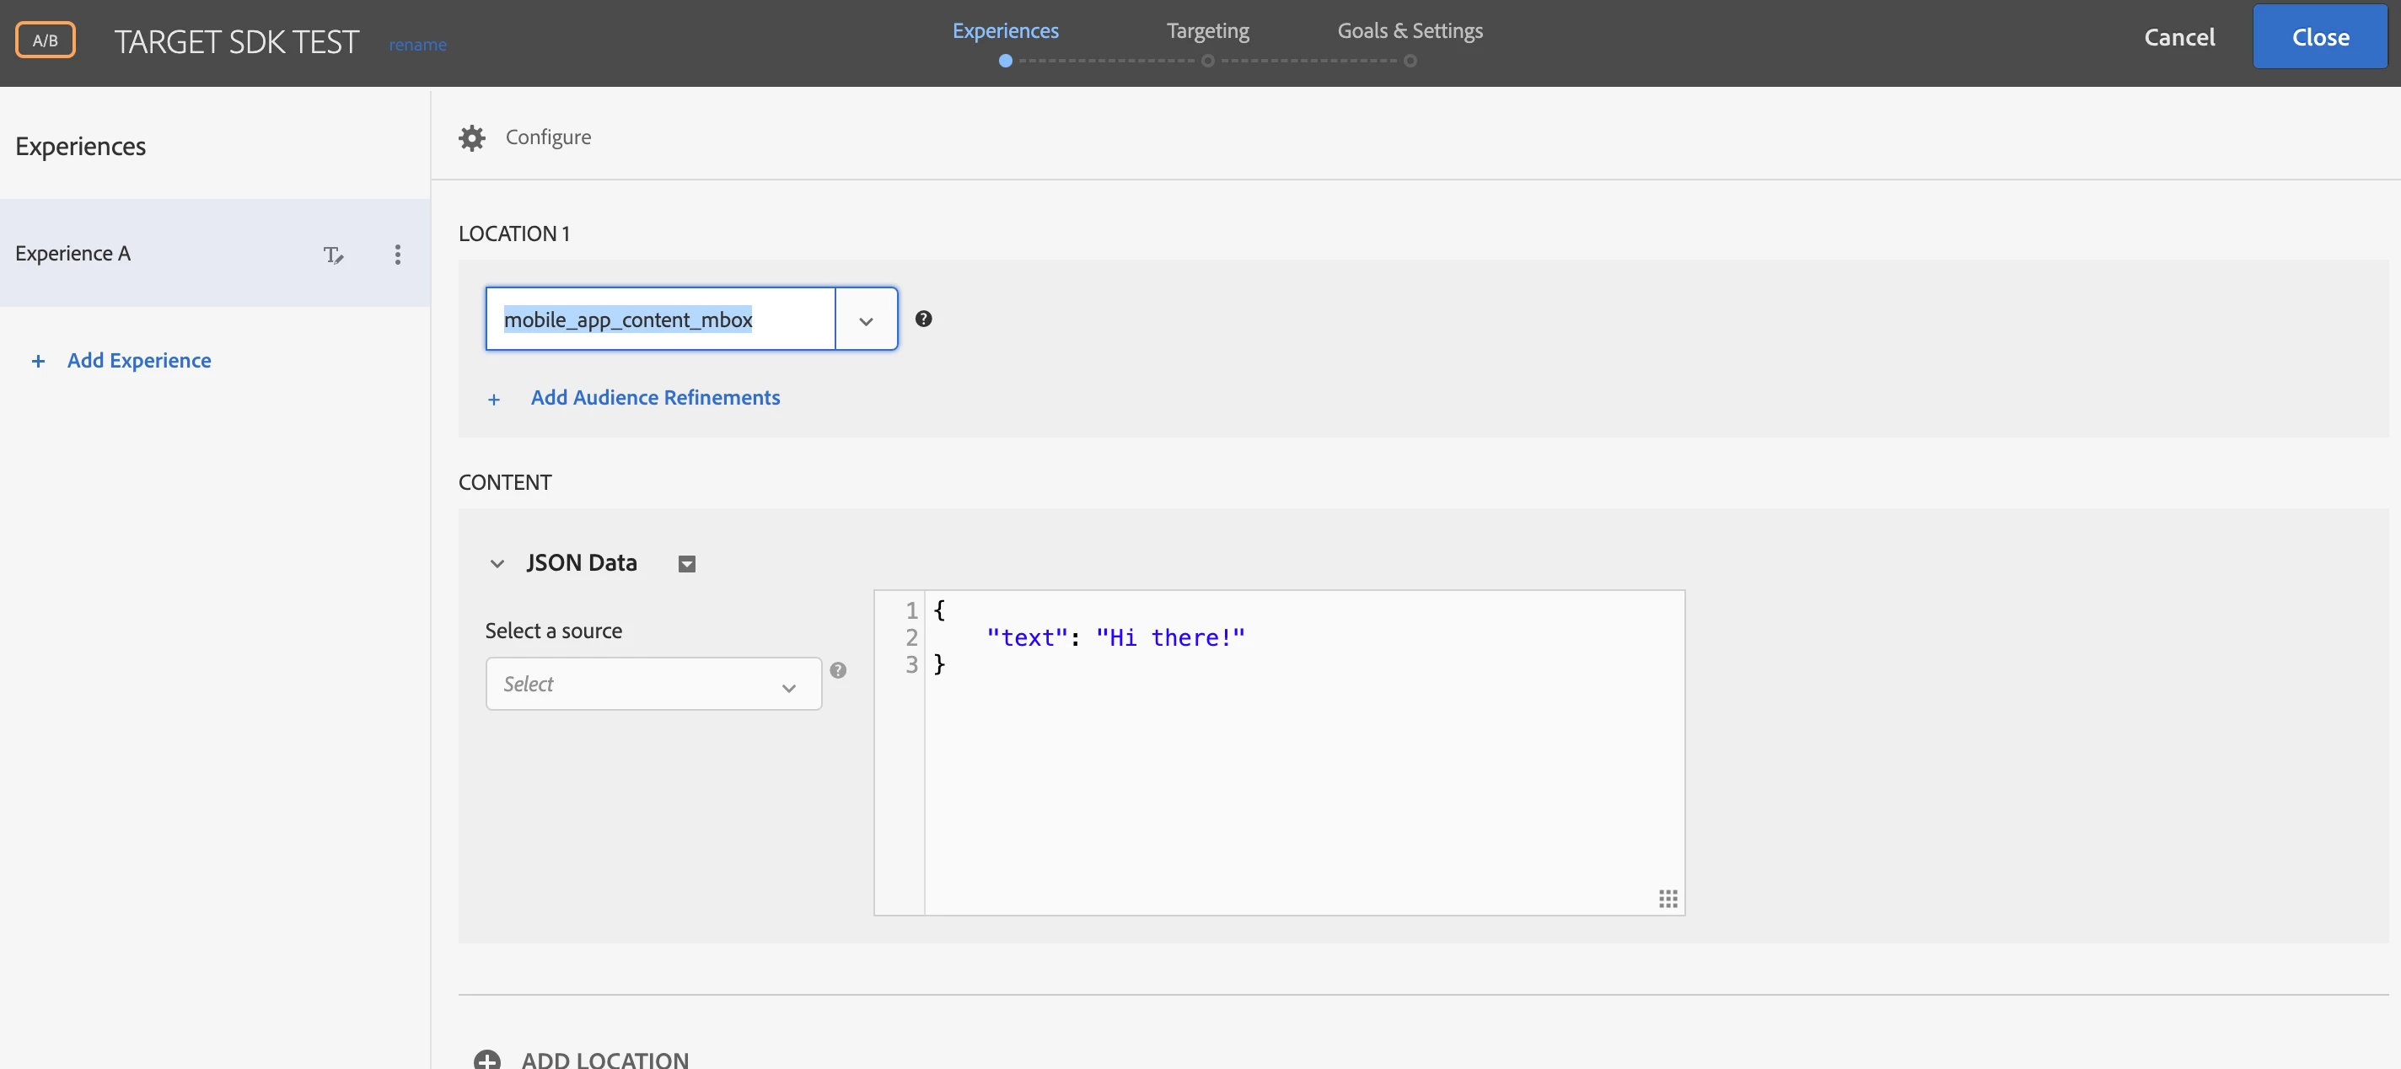Click the JSON editor resize grip icon
The width and height of the screenshot is (2401, 1069).
pyautogui.click(x=1668, y=899)
